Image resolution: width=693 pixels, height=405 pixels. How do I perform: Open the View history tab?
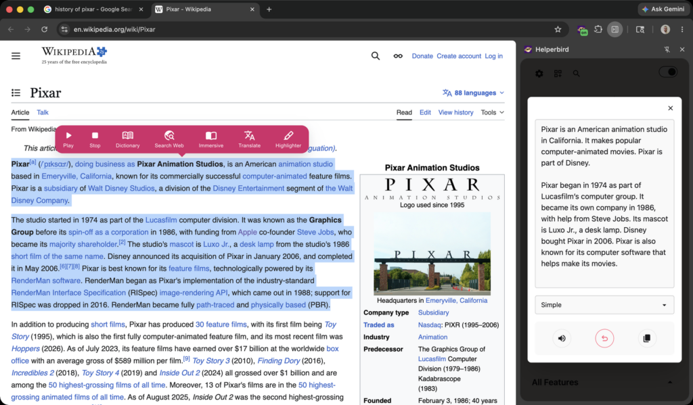tap(455, 113)
